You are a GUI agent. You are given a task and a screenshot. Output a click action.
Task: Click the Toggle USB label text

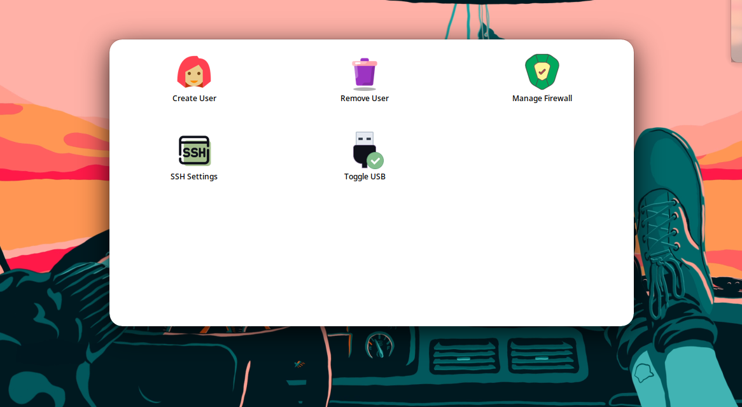coord(364,176)
